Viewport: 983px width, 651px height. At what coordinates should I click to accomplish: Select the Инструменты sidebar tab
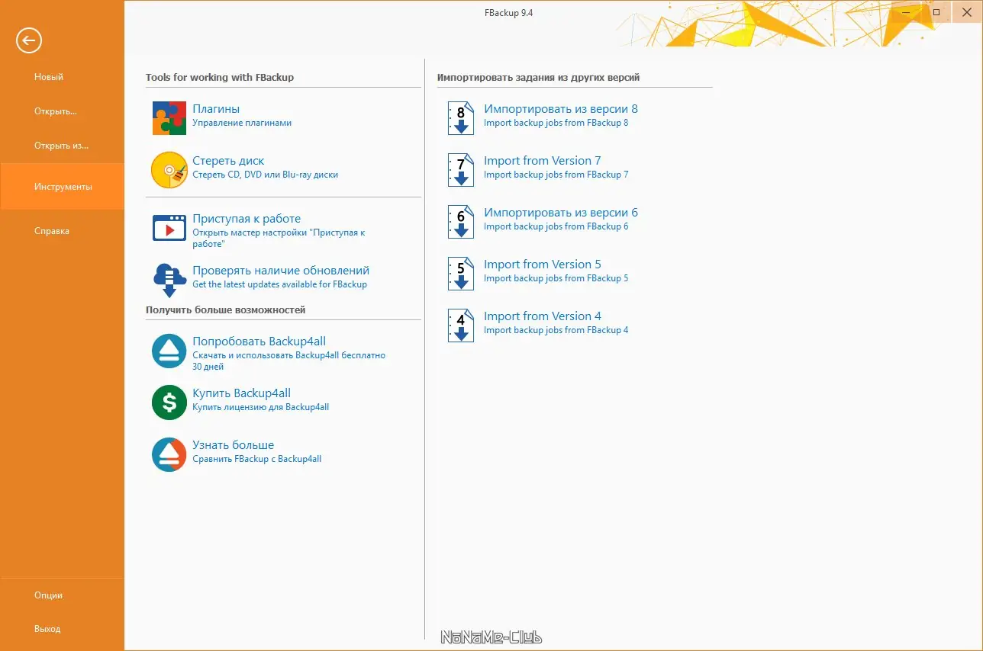point(62,187)
